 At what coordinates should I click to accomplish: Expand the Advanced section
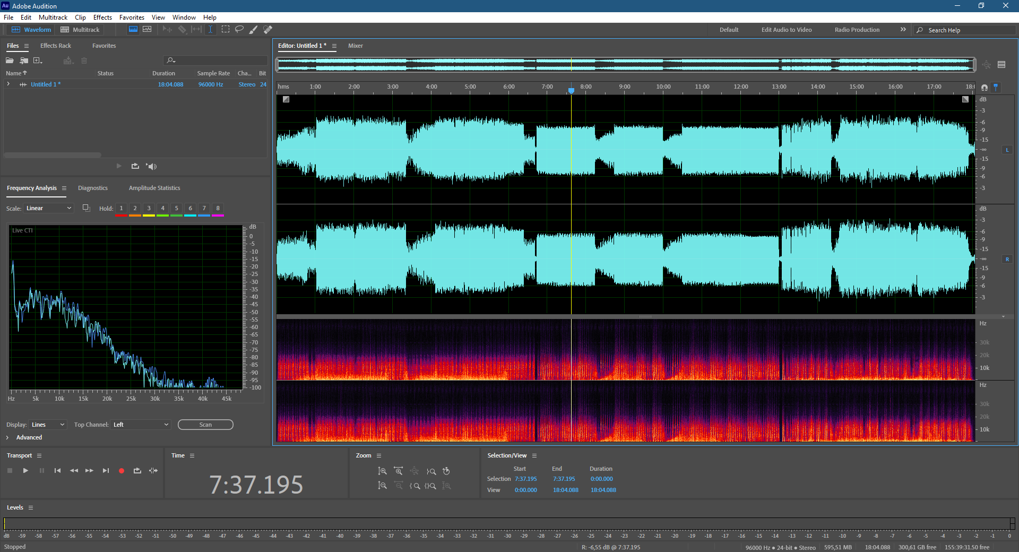tap(7, 438)
